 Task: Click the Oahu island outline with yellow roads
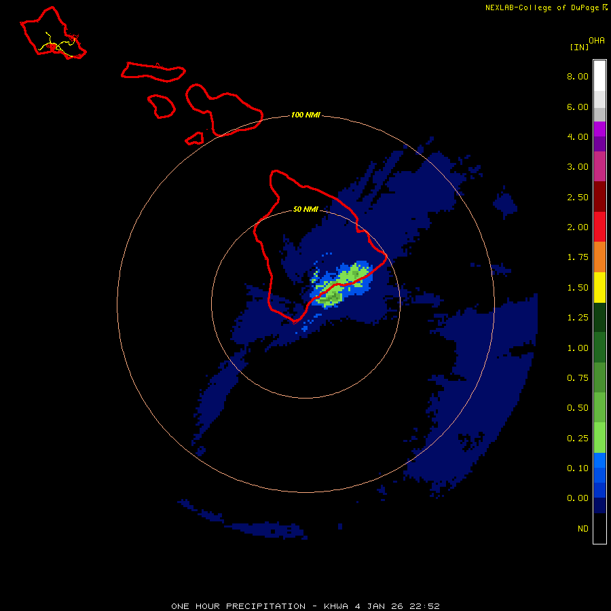coord(53,33)
